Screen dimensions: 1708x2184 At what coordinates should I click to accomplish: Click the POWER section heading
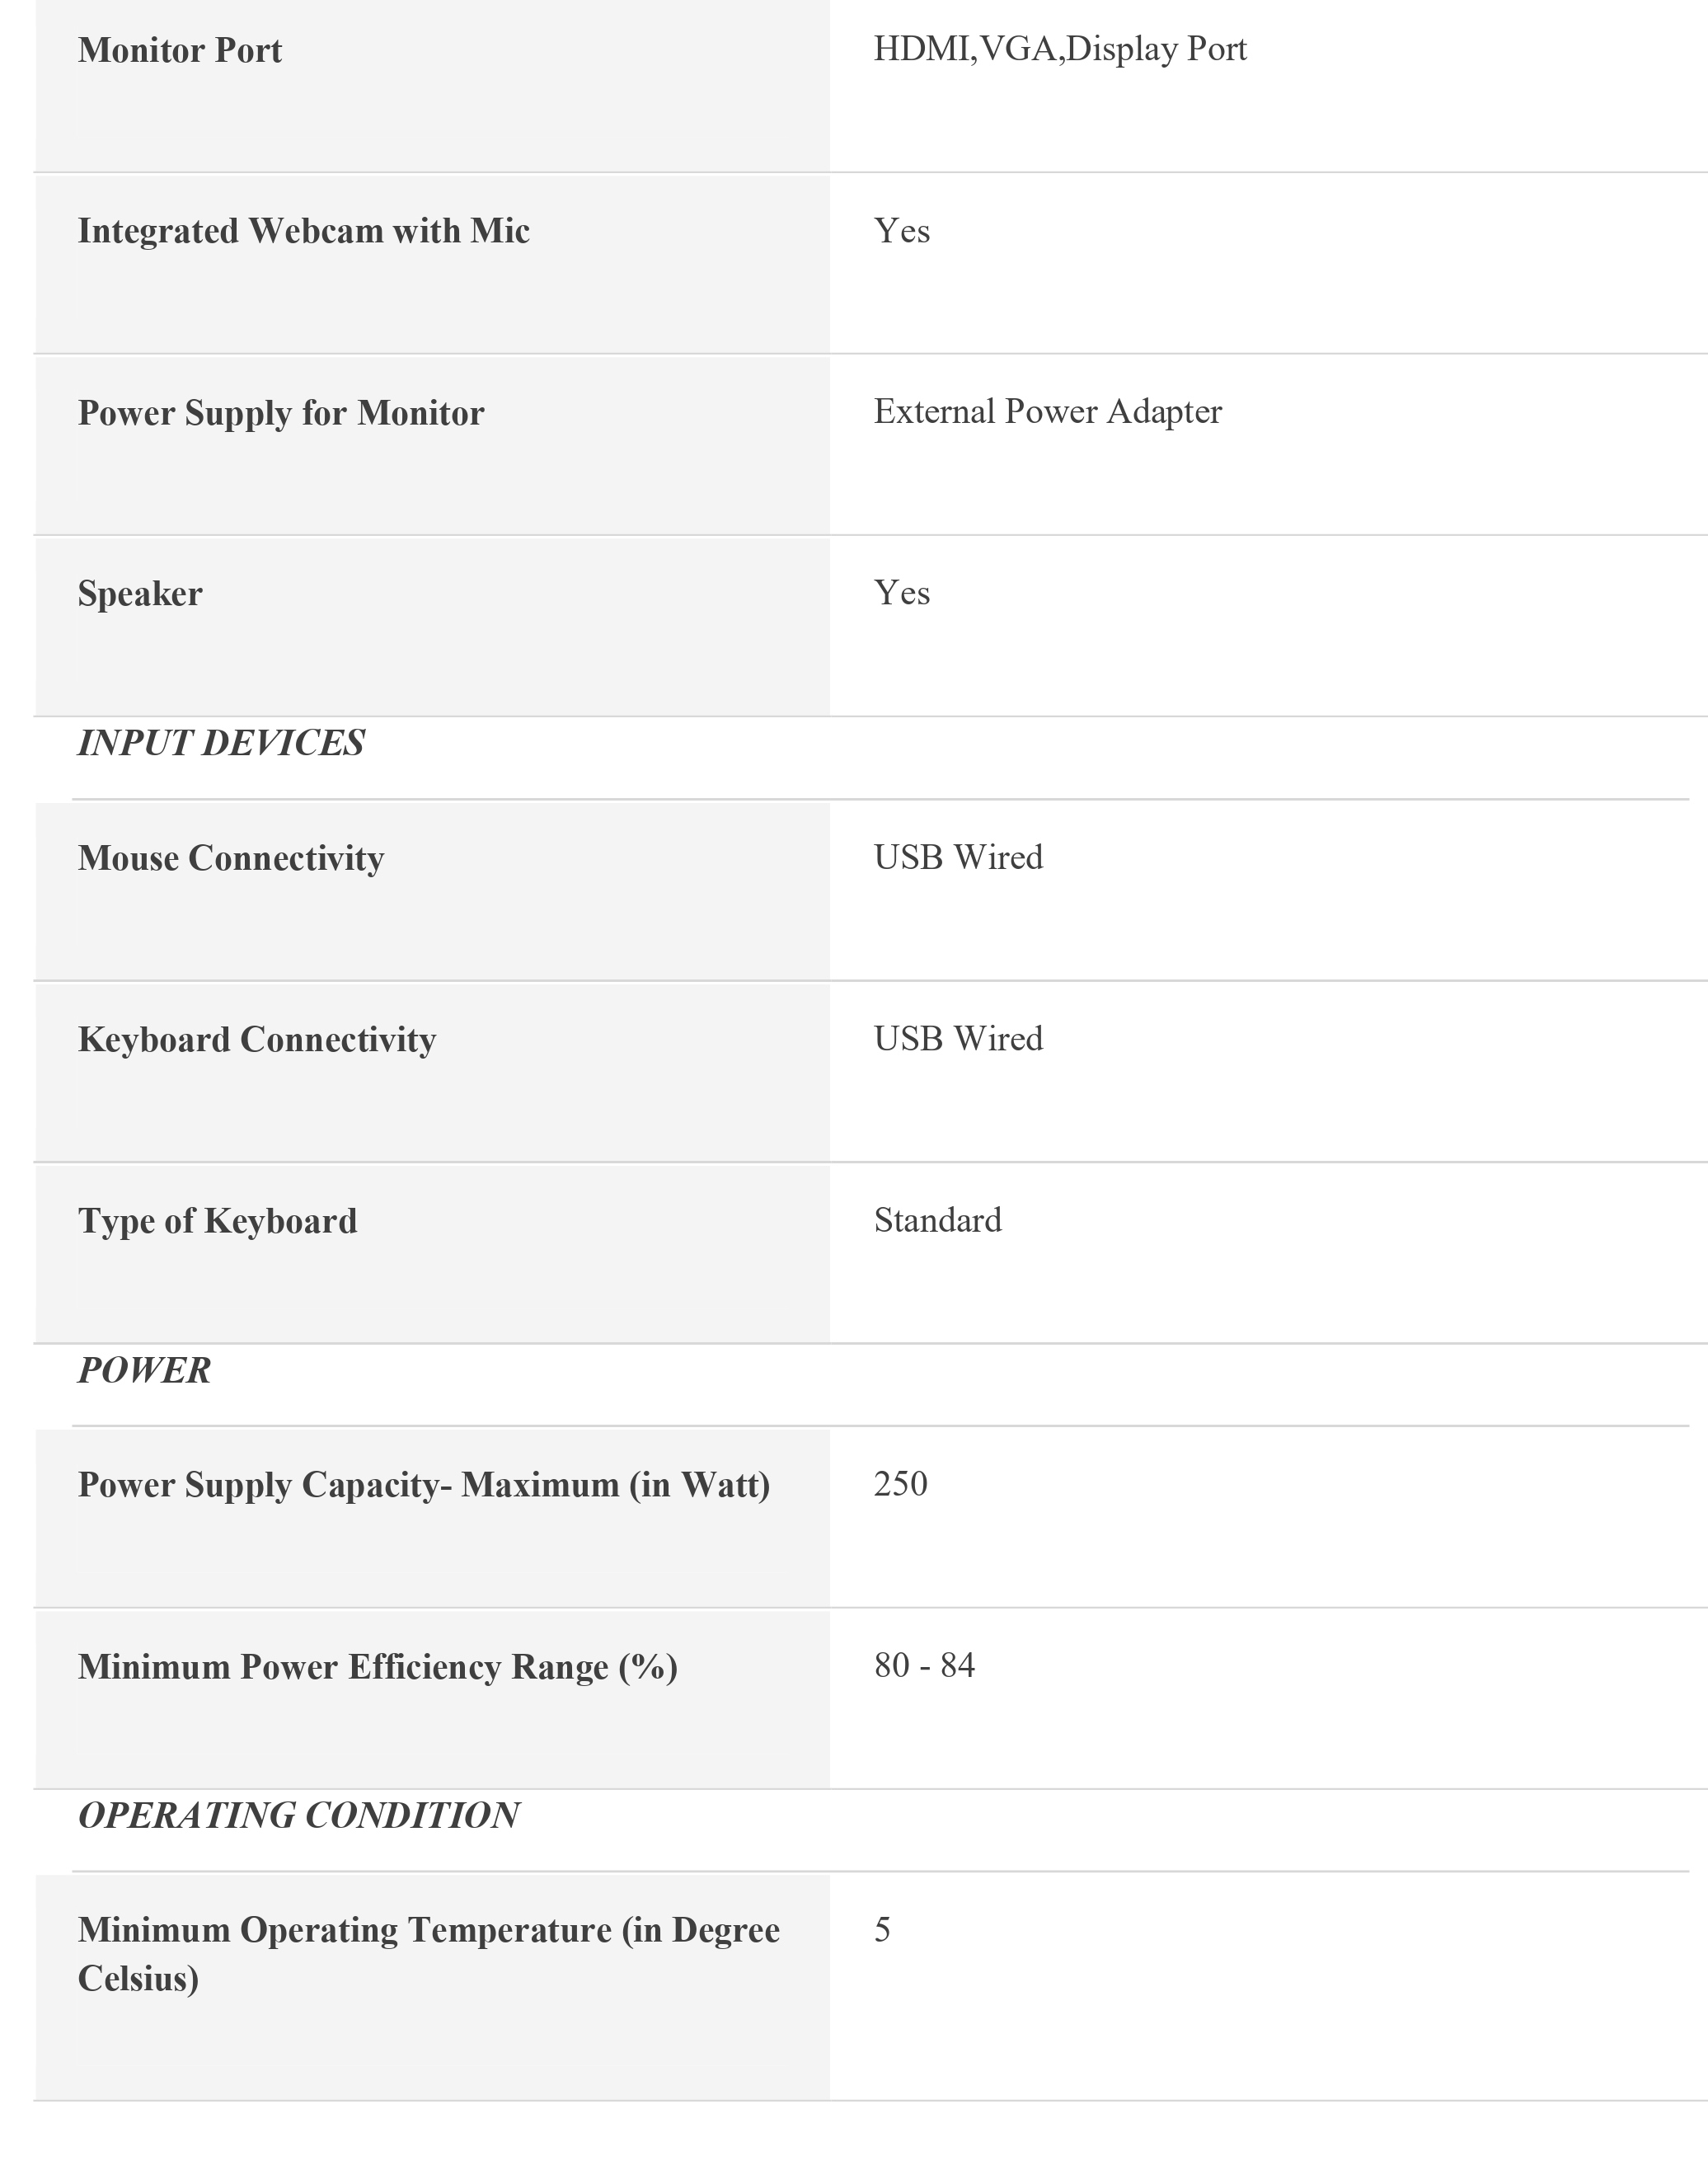click(x=144, y=1371)
